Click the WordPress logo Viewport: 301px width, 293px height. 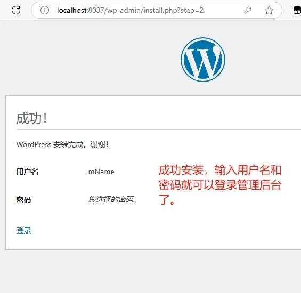[x=203, y=60]
